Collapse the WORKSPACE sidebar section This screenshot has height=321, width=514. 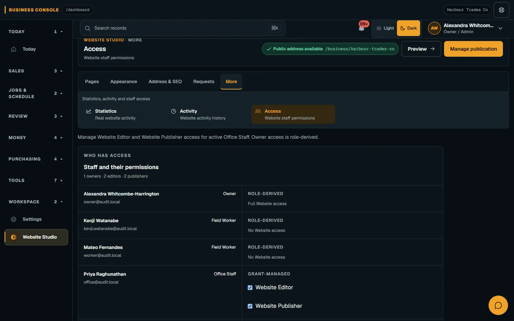[36, 202]
